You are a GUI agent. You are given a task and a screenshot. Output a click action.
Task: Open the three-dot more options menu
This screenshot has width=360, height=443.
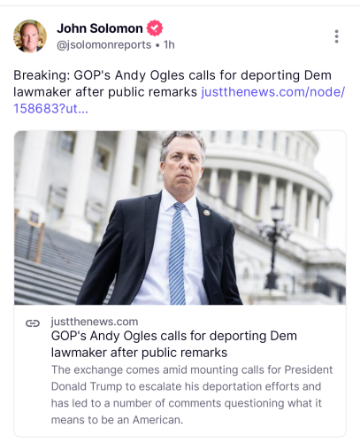(x=336, y=36)
